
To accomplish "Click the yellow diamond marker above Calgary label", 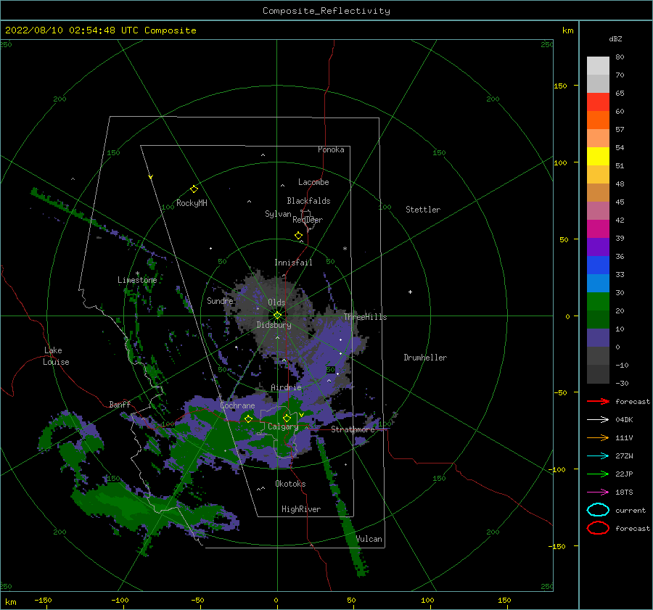I will 287,418.
